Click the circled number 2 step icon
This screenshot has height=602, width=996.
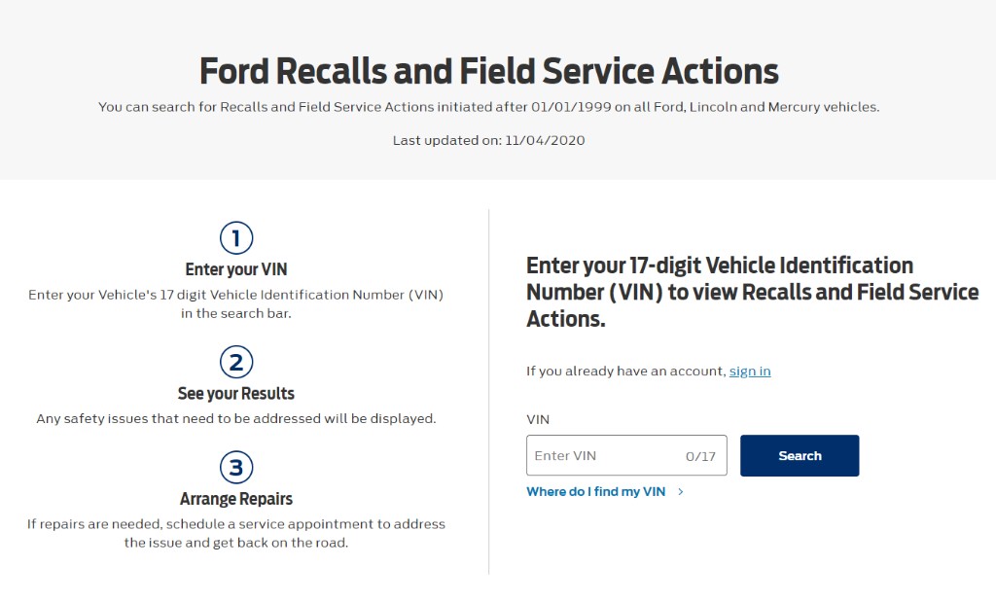pos(236,362)
